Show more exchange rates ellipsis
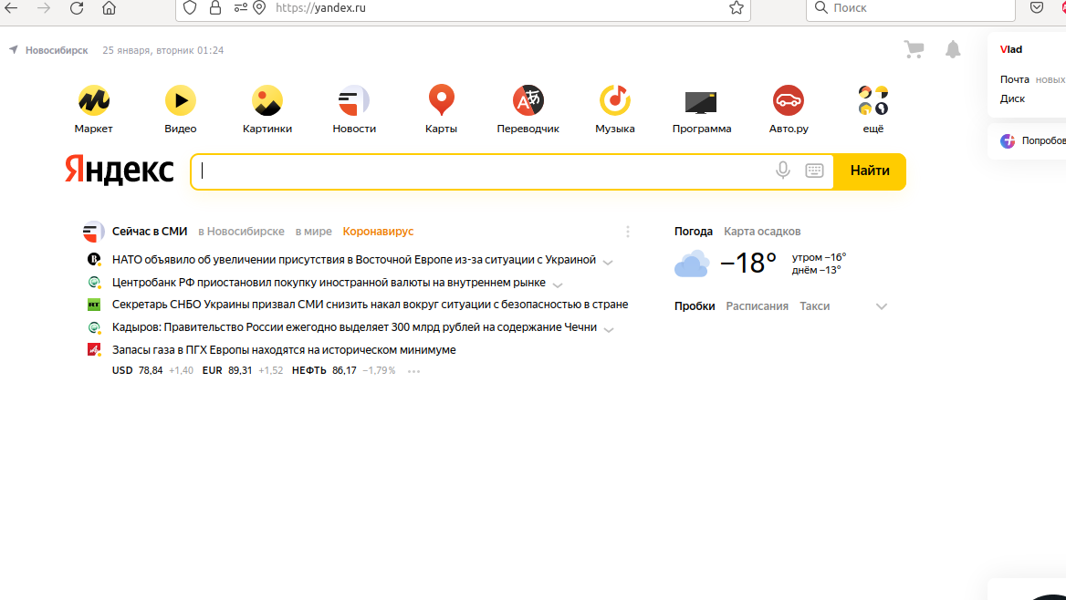Viewport: 1066px width, 600px height. point(413,371)
